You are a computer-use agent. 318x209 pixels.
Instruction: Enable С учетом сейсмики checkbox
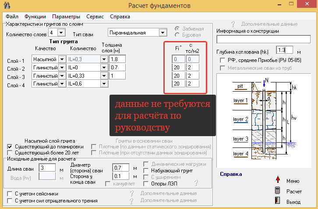(11, 193)
